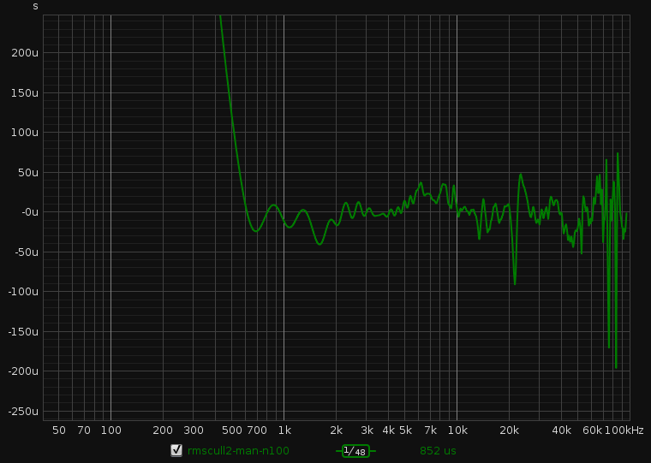Click the 500 frequency axis label
This screenshot has width=651, height=463.
click(231, 430)
